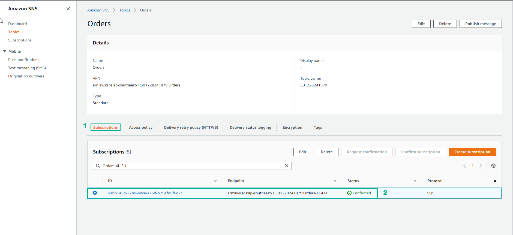Screen dimensions: 513x235
Task: Open the Tags tab
Action: [x=318, y=127]
